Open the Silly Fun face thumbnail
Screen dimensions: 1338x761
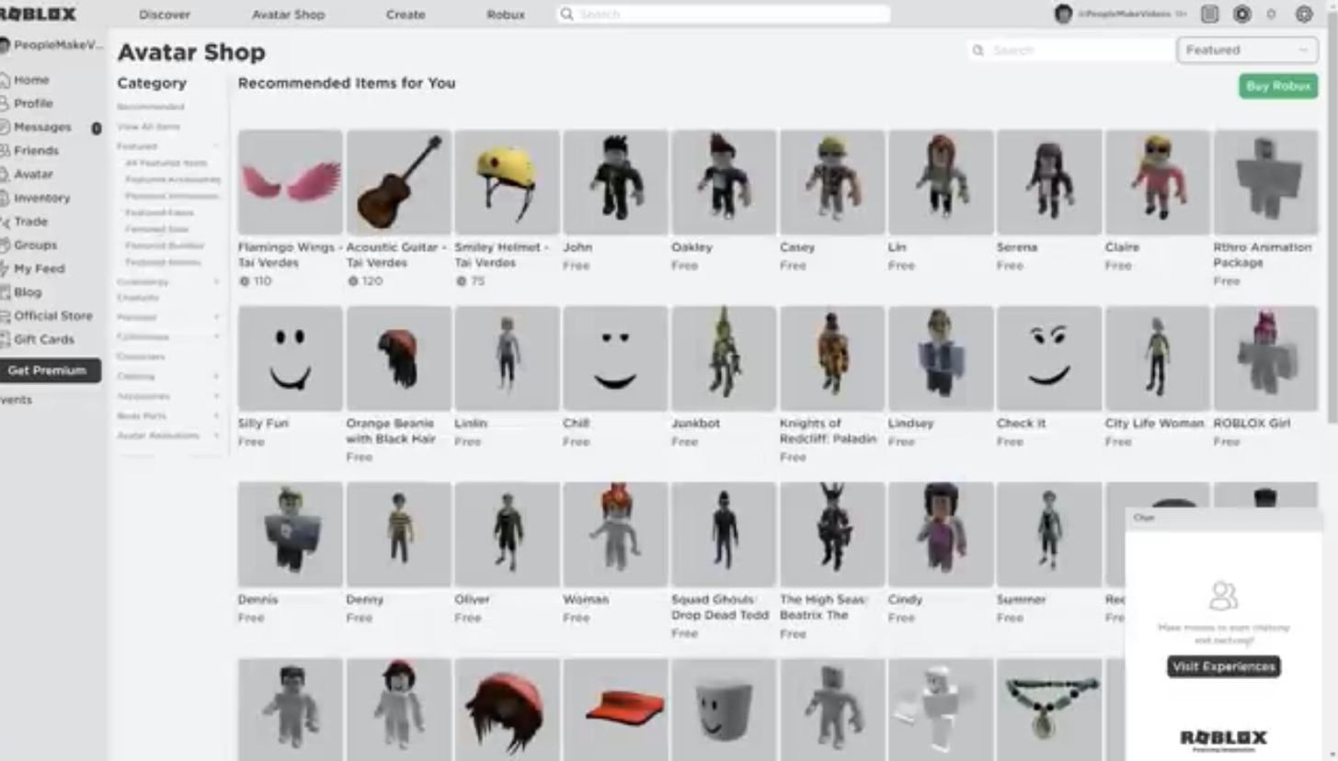click(290, 358)
